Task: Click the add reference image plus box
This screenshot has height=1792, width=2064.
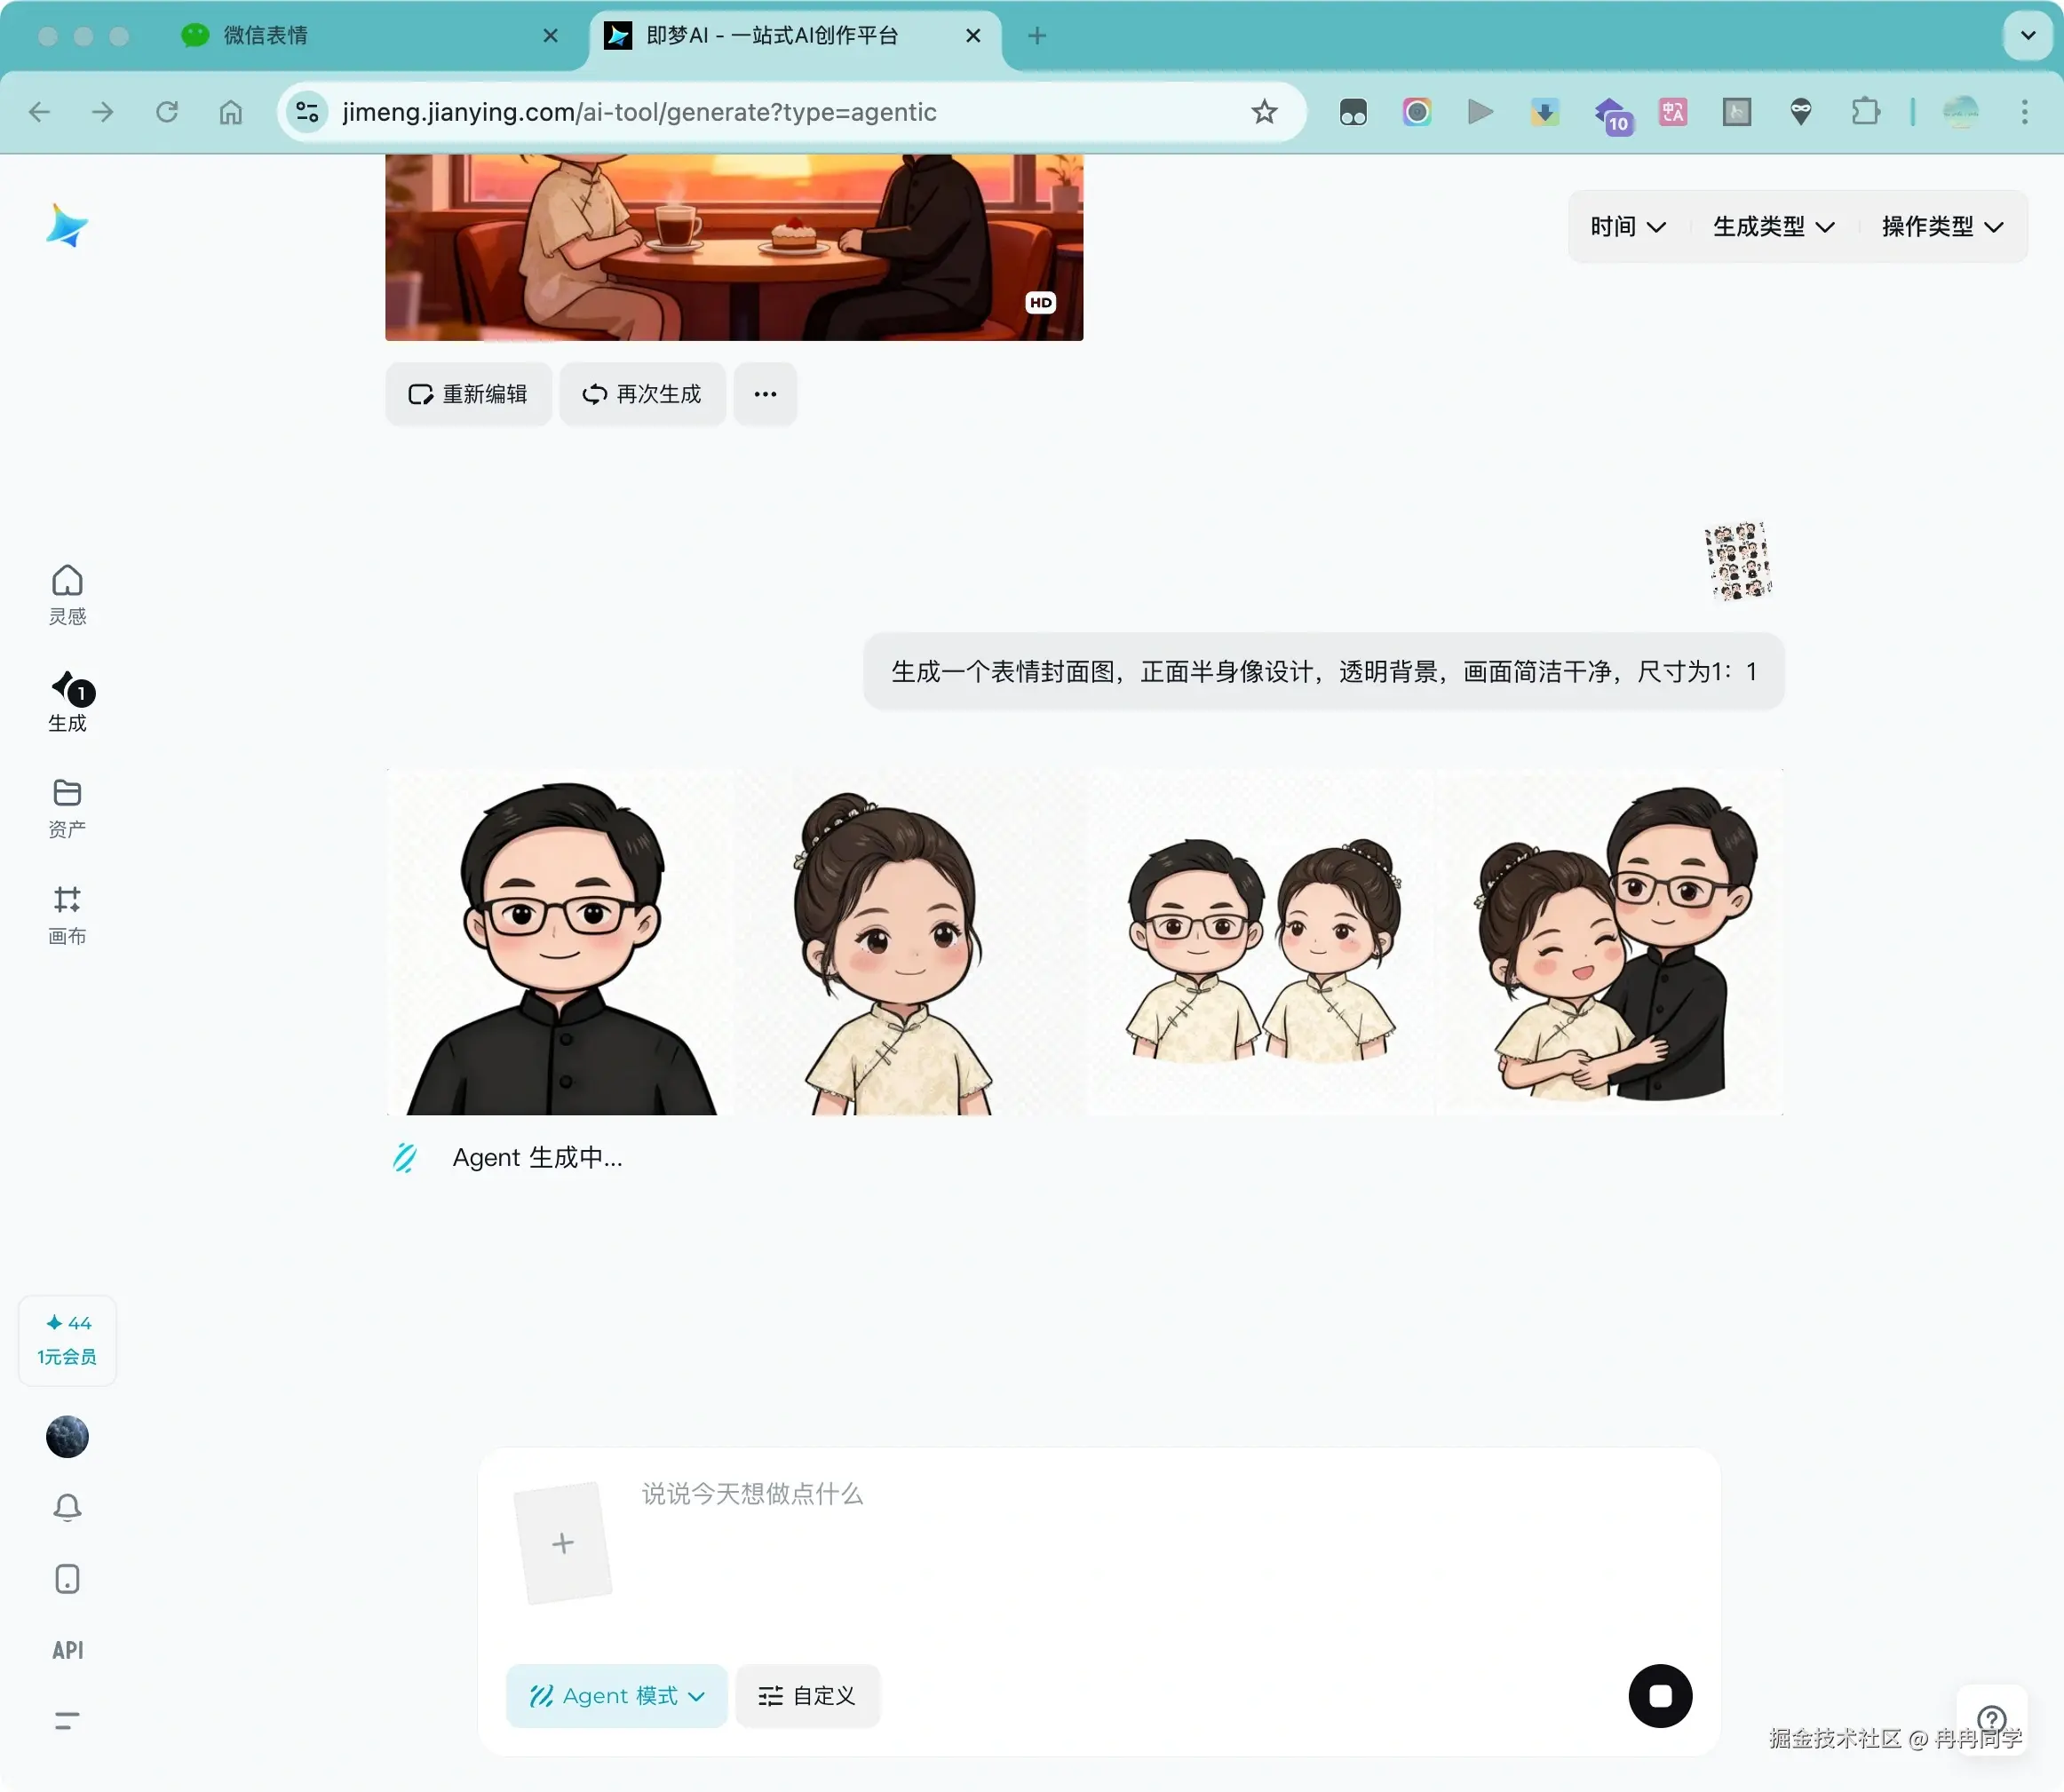Action: coord(562,1543)
